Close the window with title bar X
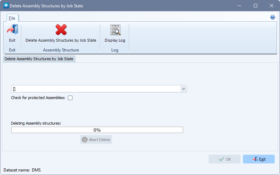 click(x=272, y=6)
